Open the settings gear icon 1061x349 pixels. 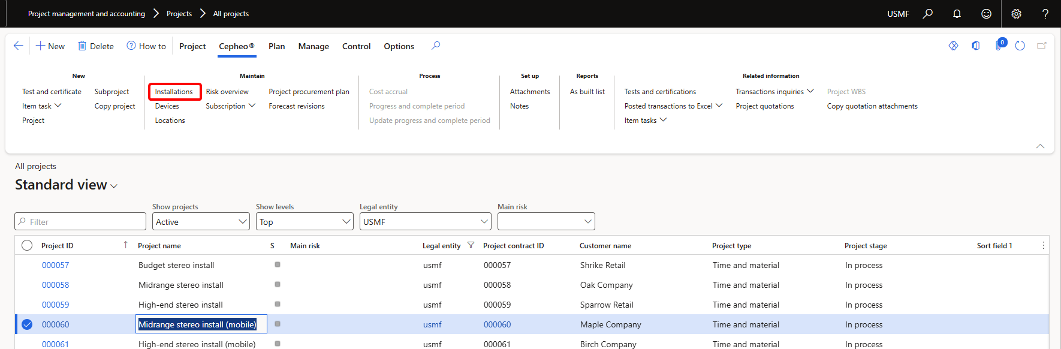click(x=1016, y=14)
